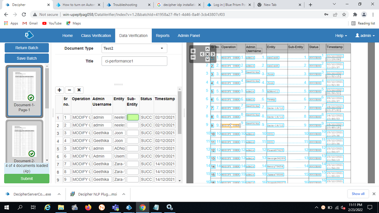Share this page icon in address bar

pyautogui.click(x=335, y=14)
